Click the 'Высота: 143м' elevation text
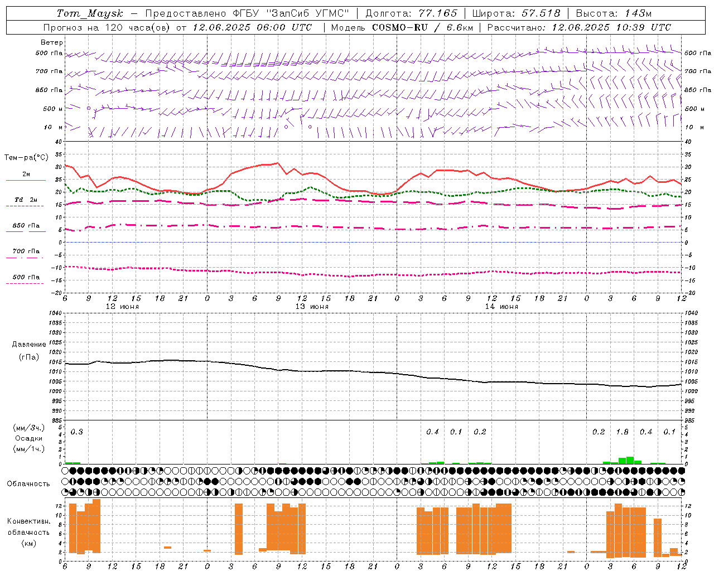 [614, 13]
